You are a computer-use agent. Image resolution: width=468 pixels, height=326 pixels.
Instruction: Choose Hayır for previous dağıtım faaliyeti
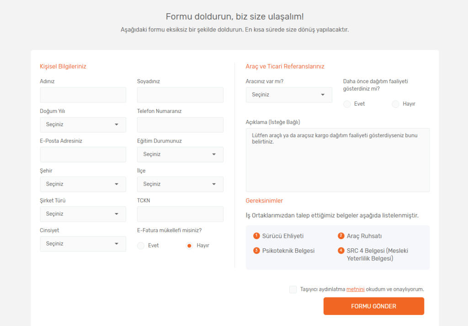click(395, 104)
